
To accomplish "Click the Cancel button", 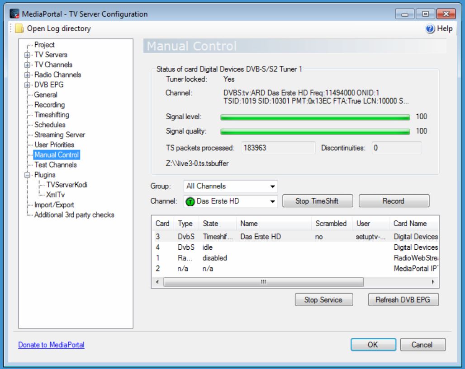I will (422, 345).
